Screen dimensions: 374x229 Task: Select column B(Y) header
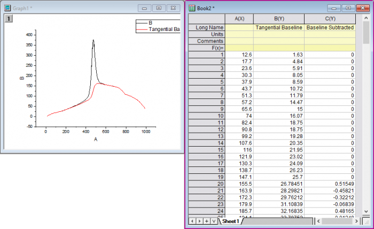point(279,19)
